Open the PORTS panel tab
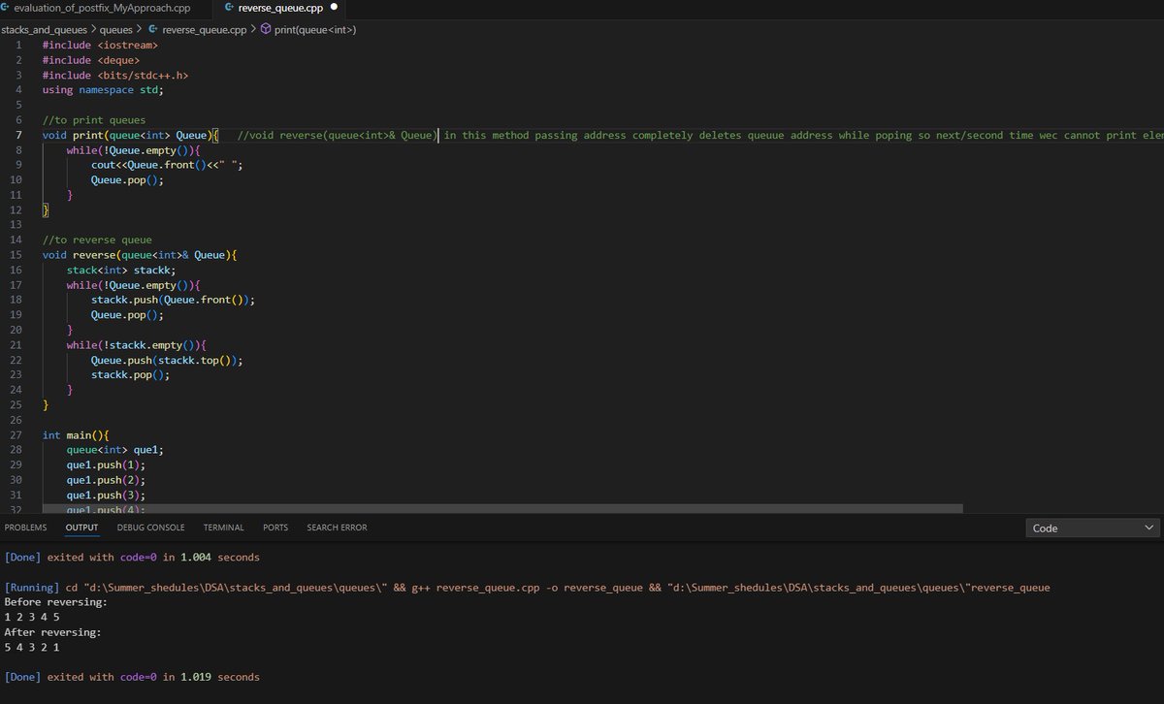The width and height of the screenshot is (1164, 704). (x=275, y=528)
